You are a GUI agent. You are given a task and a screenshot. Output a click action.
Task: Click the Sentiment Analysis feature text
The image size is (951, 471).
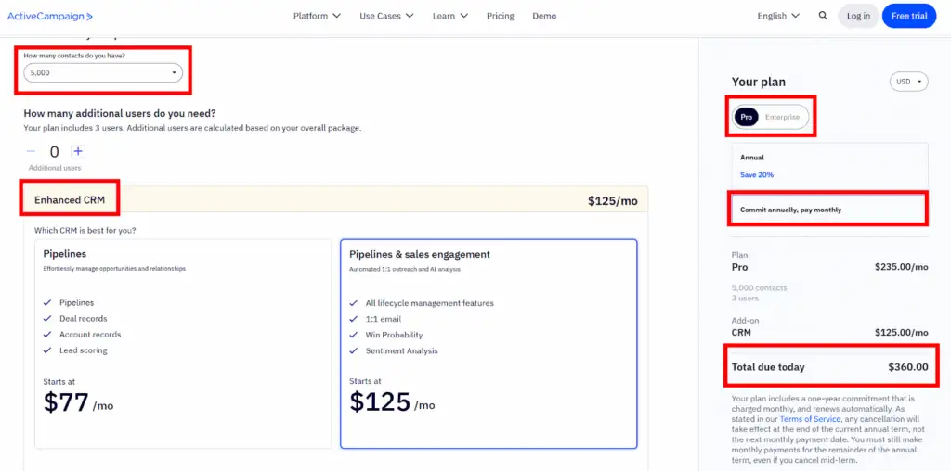pyautogui.click(x=401, y=351)
